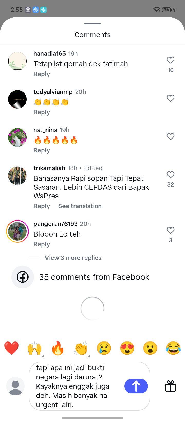Viewport: 185px width, 423px height.
Task: Tap the comments sheet drag handle
Action: pos(92,24)
